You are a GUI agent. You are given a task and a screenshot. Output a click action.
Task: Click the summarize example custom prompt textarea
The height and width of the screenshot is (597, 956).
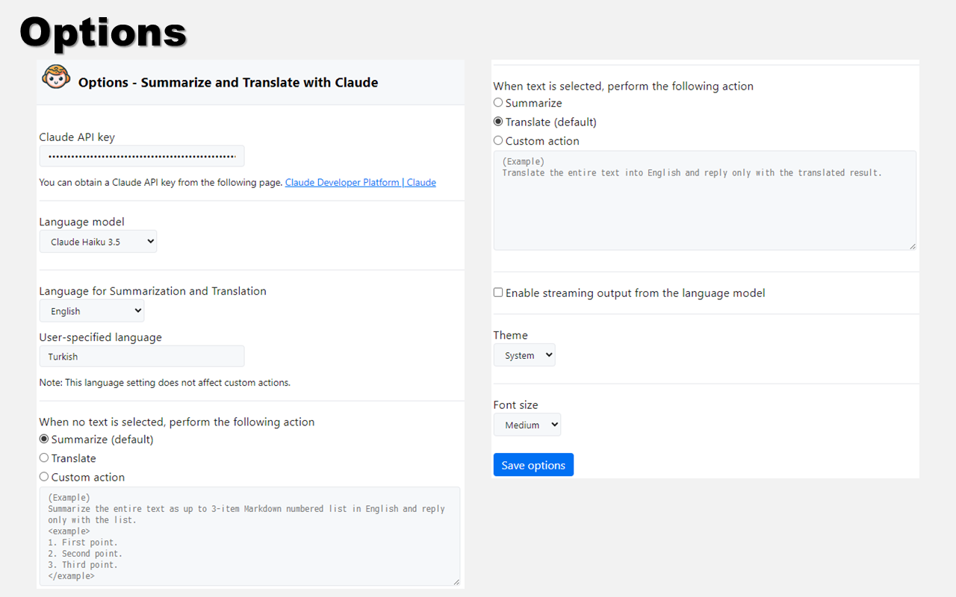pos(249,536)
